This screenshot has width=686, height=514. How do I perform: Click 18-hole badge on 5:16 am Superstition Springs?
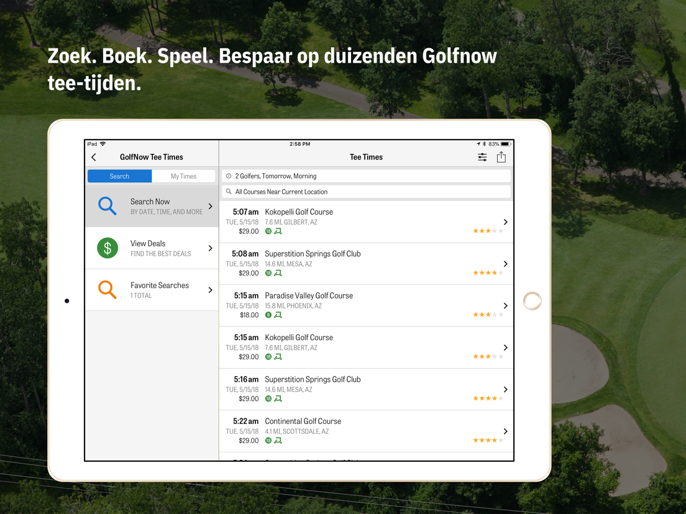pos(268,399)
